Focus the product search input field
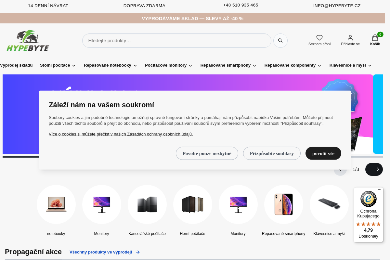The height and width of the screenshot is (260, 390). [x=176, y=41]
